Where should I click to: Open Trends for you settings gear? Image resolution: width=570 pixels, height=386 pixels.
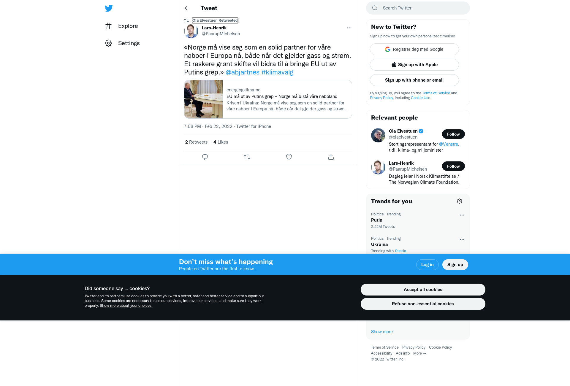coord(460,201)
